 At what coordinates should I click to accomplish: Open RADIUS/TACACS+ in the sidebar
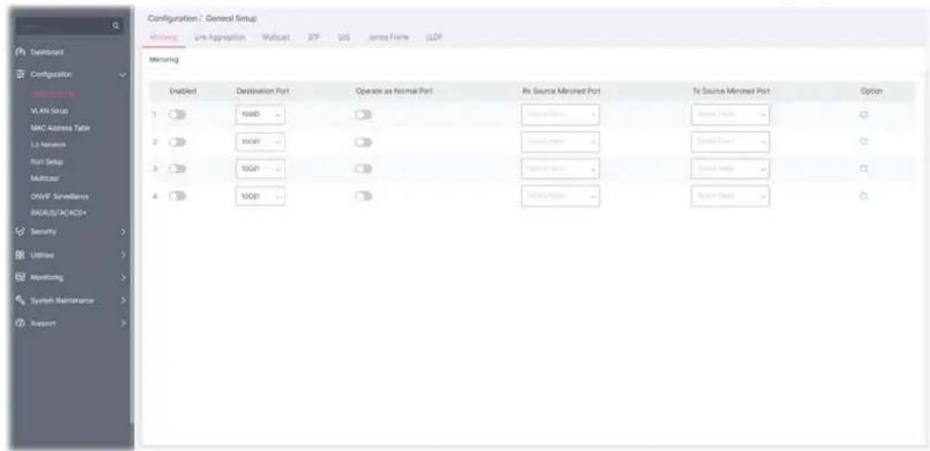point(57,212)
